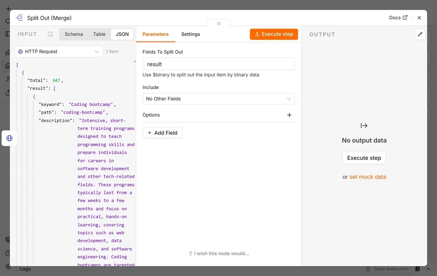Click the search icon in Input panel
The image size is (437, 276).
pyautogui.click(x=51, y=34)
